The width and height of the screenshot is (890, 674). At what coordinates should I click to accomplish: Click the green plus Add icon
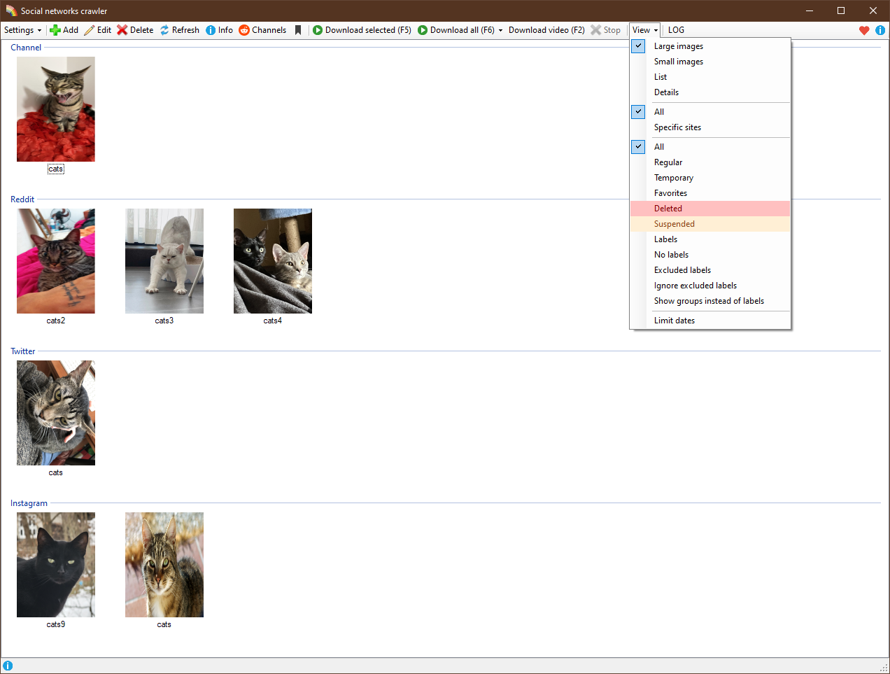click(x=55, y=30)
